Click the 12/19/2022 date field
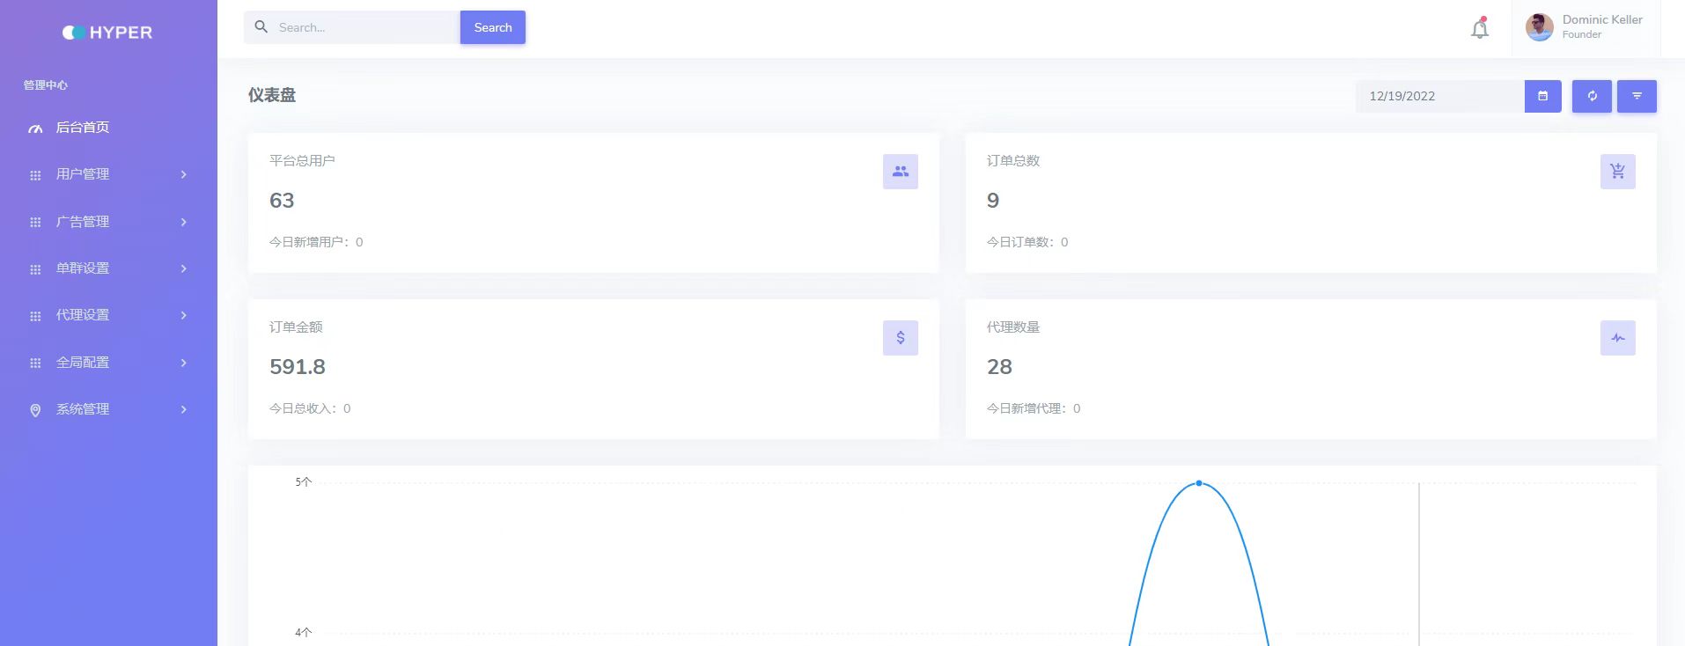1685x646 pixels. [x=1439, y=96]
